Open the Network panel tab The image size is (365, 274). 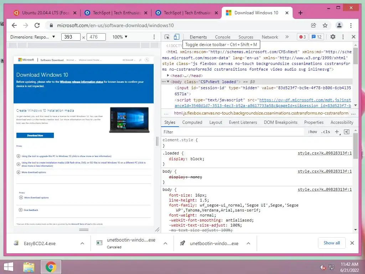point(270,37)
